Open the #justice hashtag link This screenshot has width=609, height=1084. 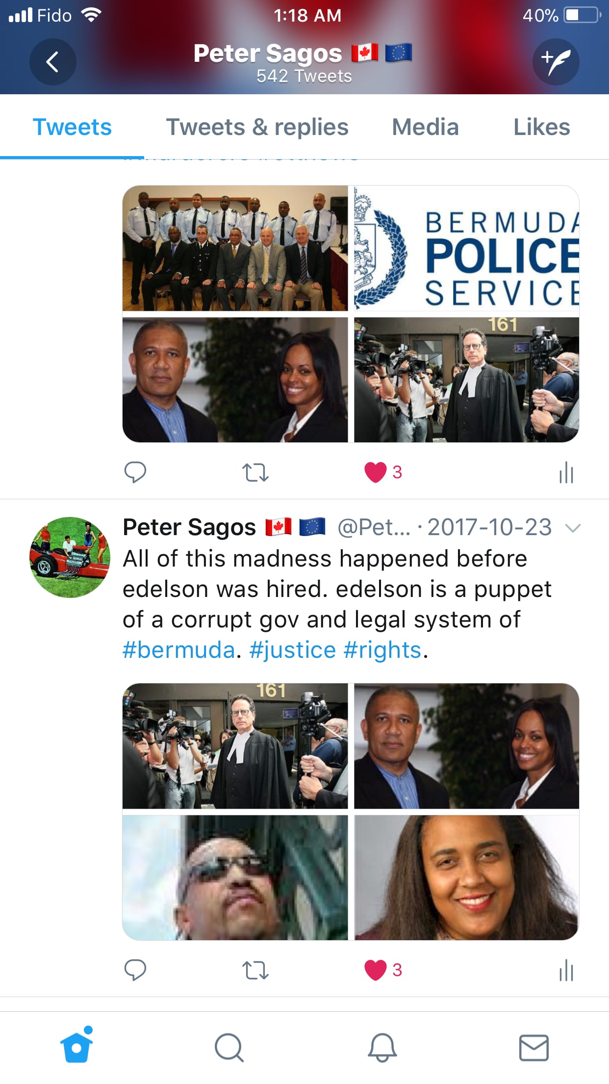293,650
